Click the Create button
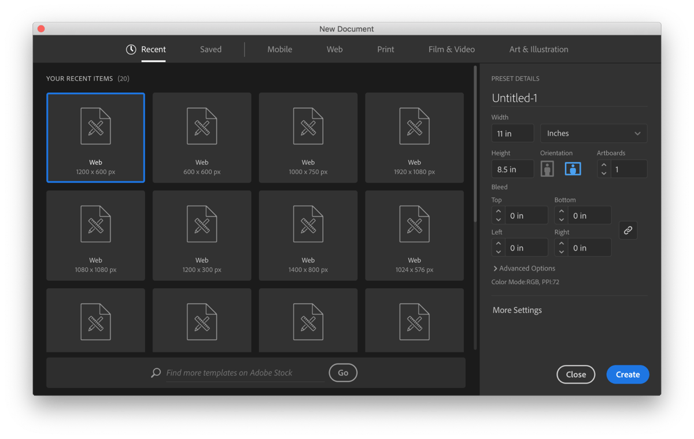 627,374
